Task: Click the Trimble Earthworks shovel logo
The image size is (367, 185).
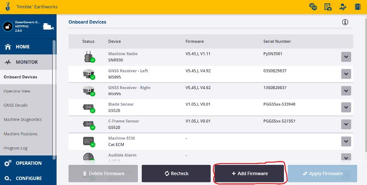Action: [x=8, y=7]
